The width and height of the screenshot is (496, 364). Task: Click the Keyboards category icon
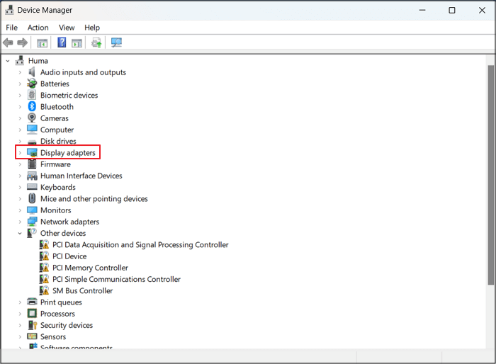pos(32,187)
